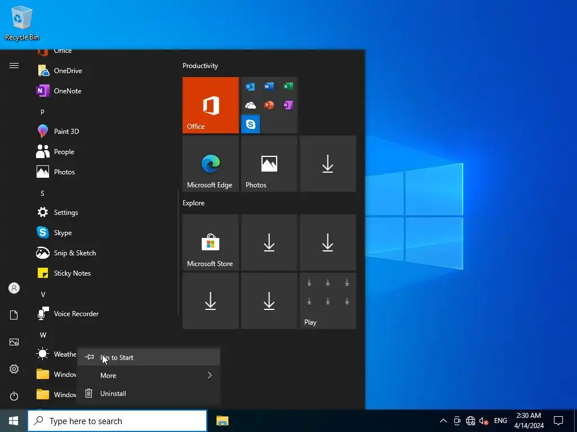Open Word in the Office folder tile
Screen dimensions: 577x432
click(269, 86)
